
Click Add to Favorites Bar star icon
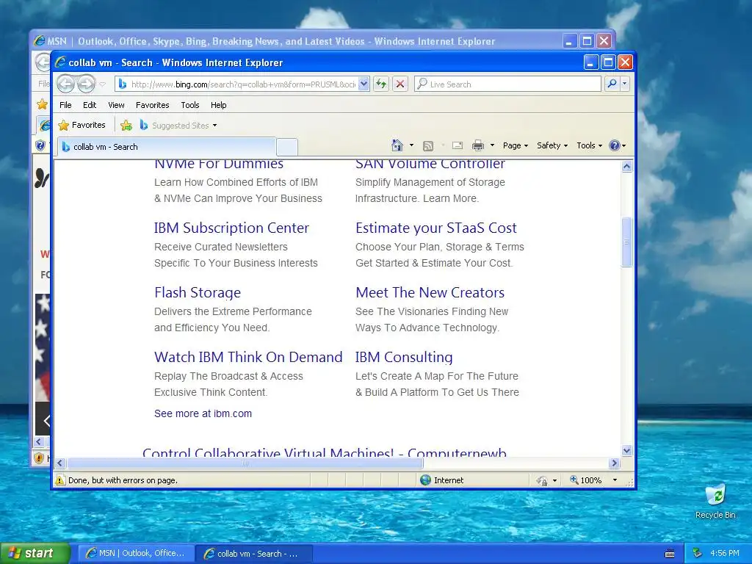[126, 125]
